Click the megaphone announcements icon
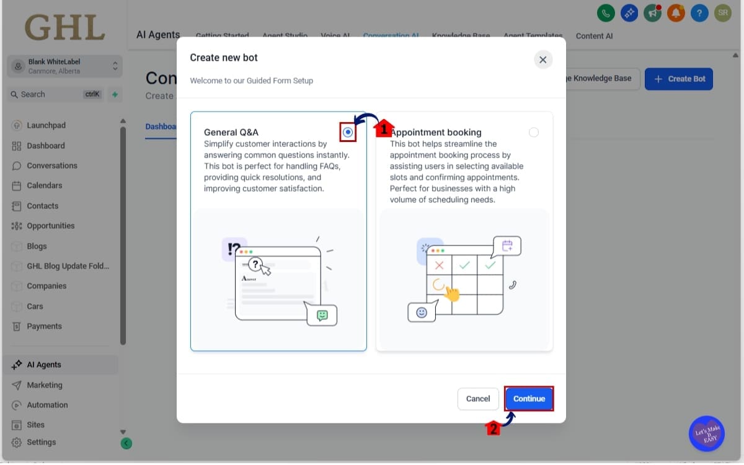744x465 pixels. [x=652, y=13]
